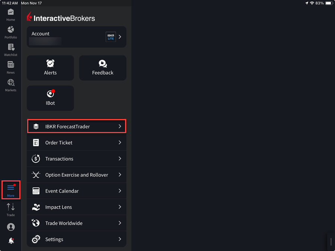
Task: Click the Event Calendar icon
Action: click(x=36, y=191)
